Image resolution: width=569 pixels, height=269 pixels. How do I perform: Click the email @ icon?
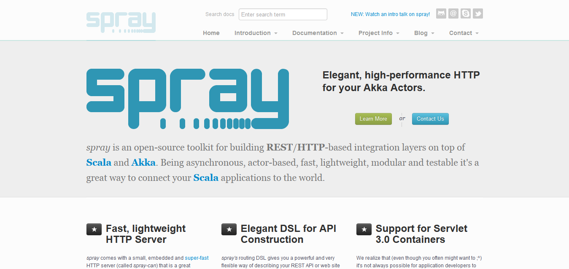[453, 13]
